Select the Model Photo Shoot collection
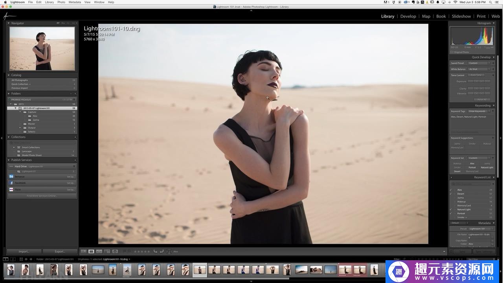This screenshot has width=503, height=283. [31, 155]
